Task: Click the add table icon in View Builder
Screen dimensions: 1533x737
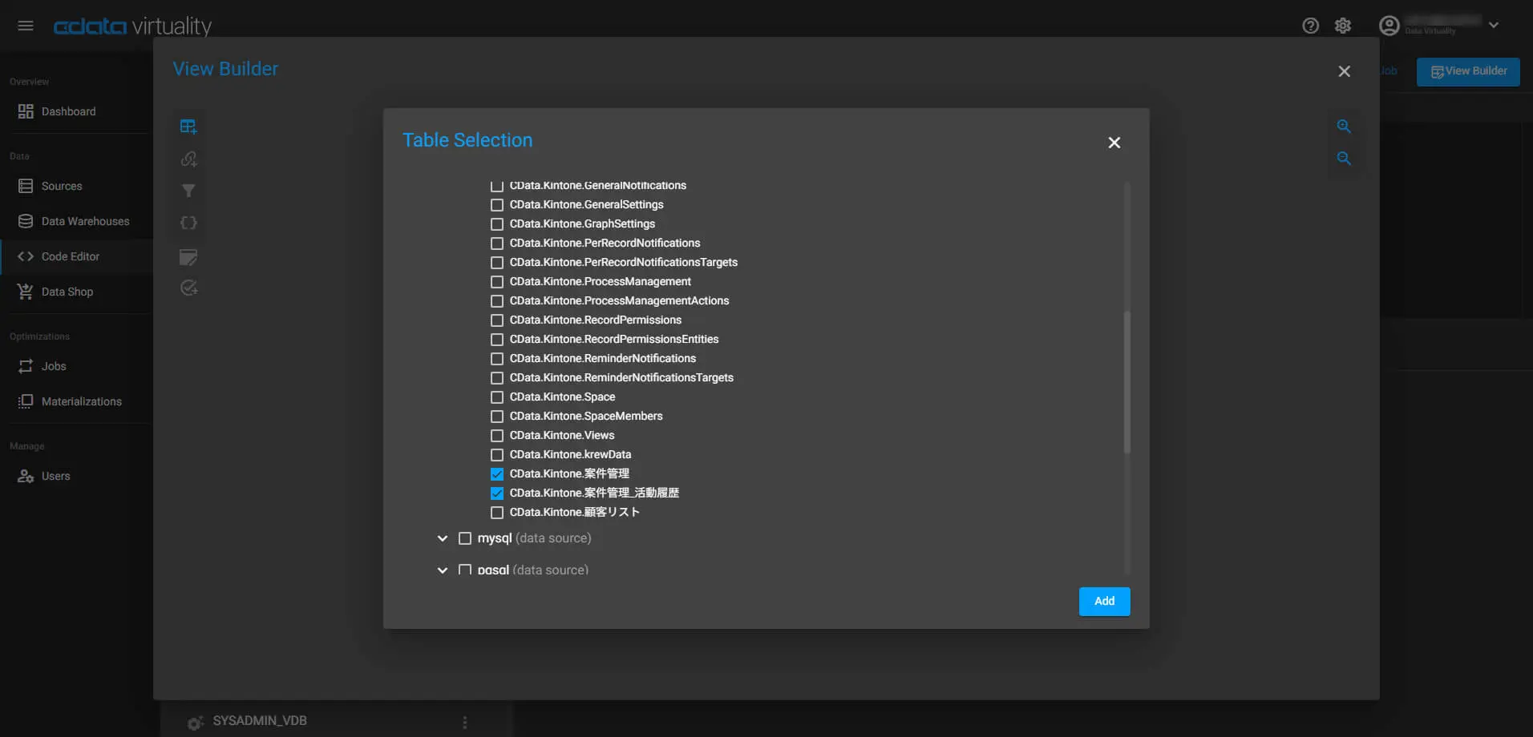Action: tap(188, 127)
